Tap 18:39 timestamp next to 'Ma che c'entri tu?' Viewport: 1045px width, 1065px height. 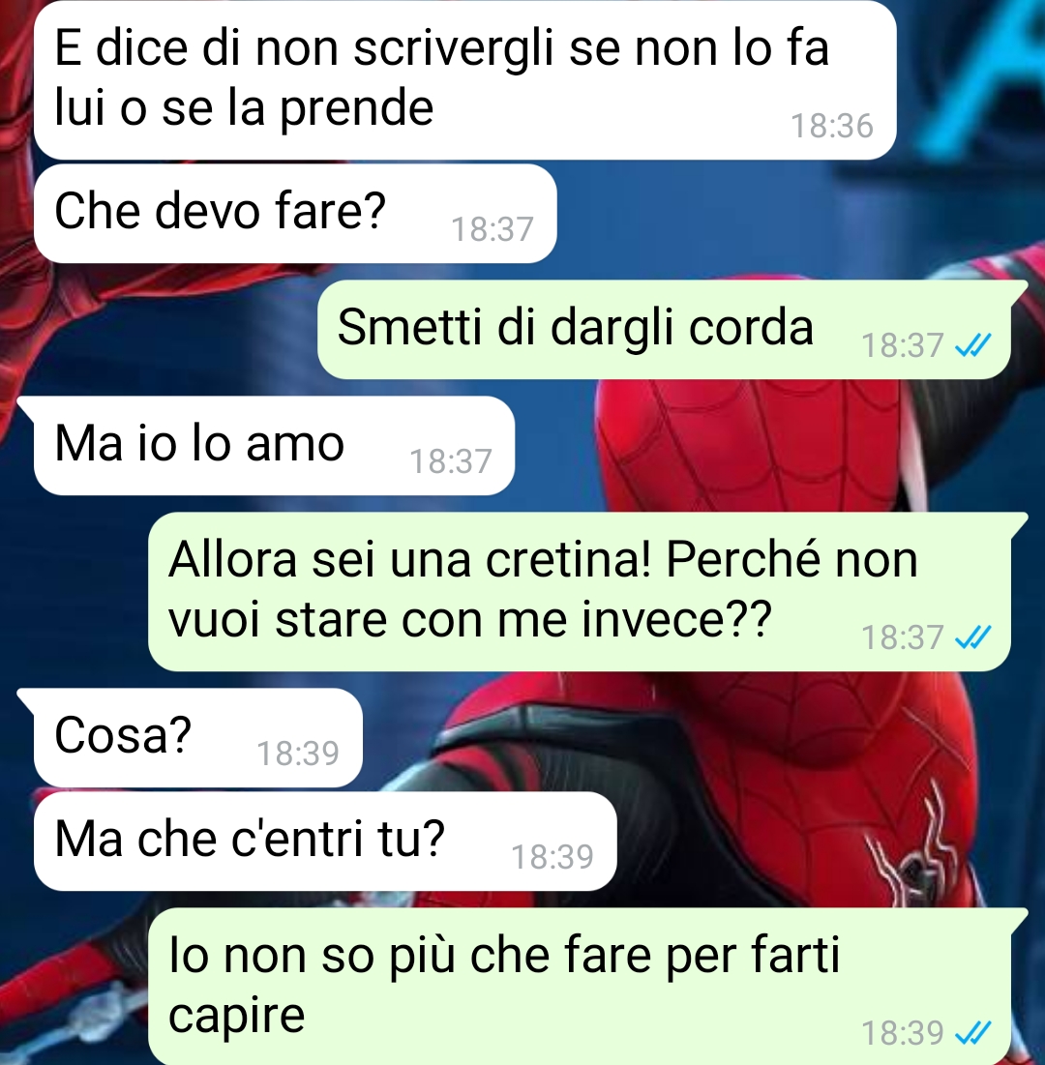(x=552, y=857)
